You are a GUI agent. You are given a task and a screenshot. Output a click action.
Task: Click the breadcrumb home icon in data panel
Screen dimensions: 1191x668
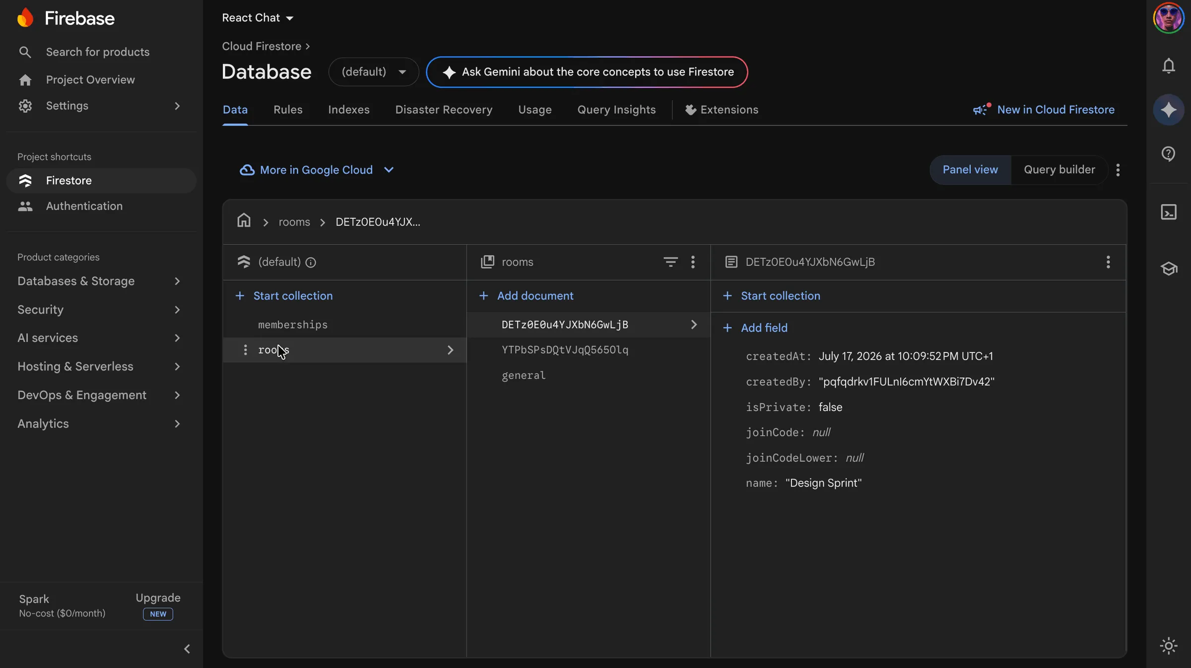(244, 220)
